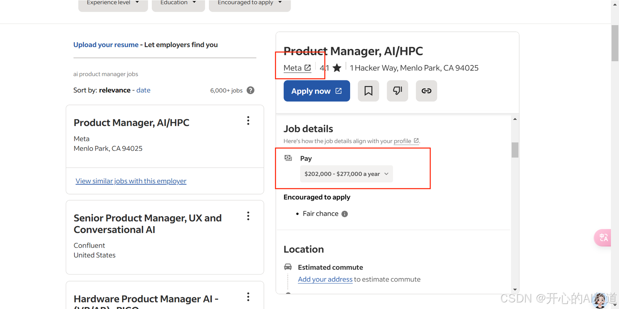Click the job panel scroll-up arrow
This screenshot has width=619, height=309.
click(515, 119)
